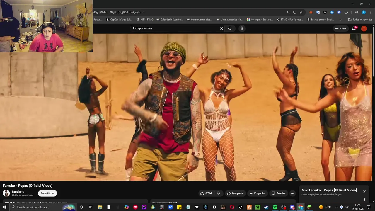Open Minecraft creeper icon in taskbar
The width and height of the screenshot is (375, 211).
coord(258,207)
